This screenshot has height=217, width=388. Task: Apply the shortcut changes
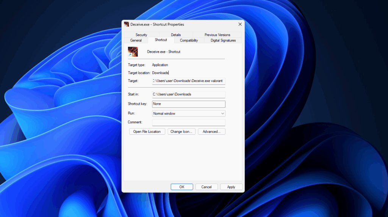point(231,187)
